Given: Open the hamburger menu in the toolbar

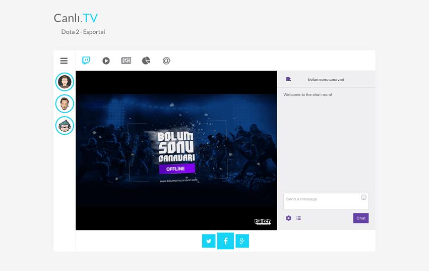Looking at the screenshot, I should 64,61.
